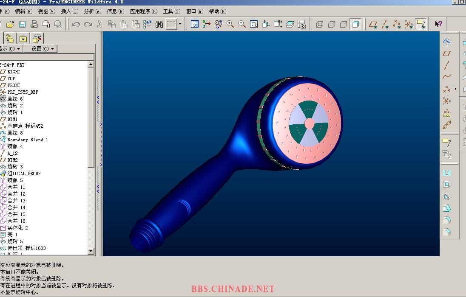Image resolution: width=466 pixels, height=297 pixels.
Task: Open the 设置(G) dropdown in model tree
Action: (41, 49)
